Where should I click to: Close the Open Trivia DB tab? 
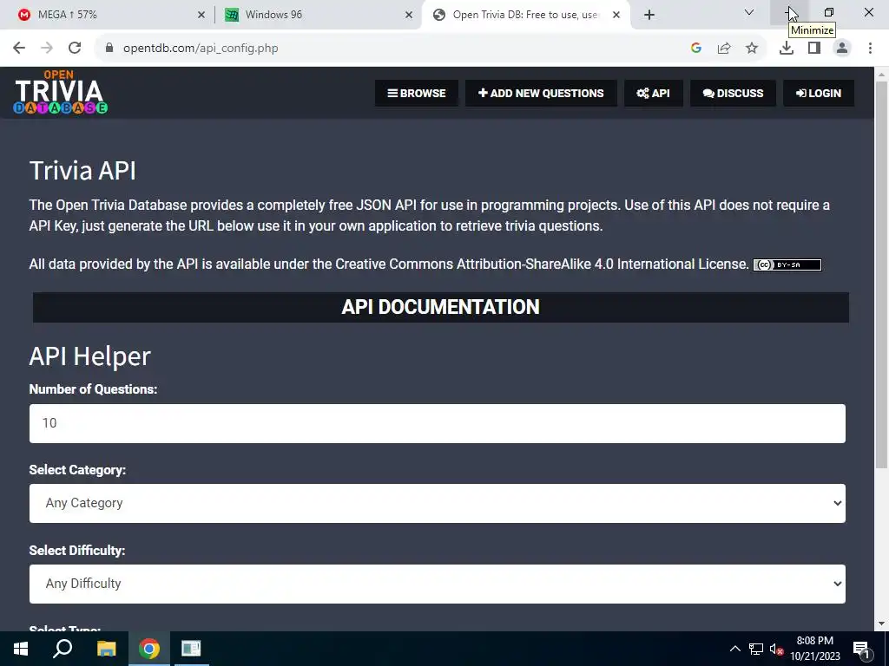tap(616, 15)
